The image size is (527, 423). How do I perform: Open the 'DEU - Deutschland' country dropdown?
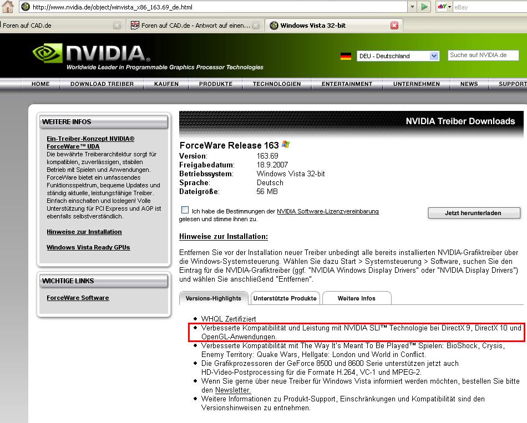[x=398, y=56]
